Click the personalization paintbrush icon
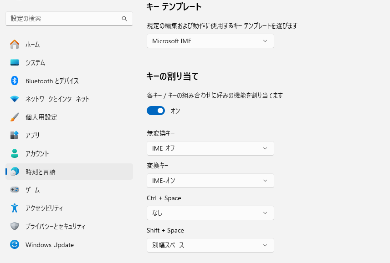 [x=15, y=117]
